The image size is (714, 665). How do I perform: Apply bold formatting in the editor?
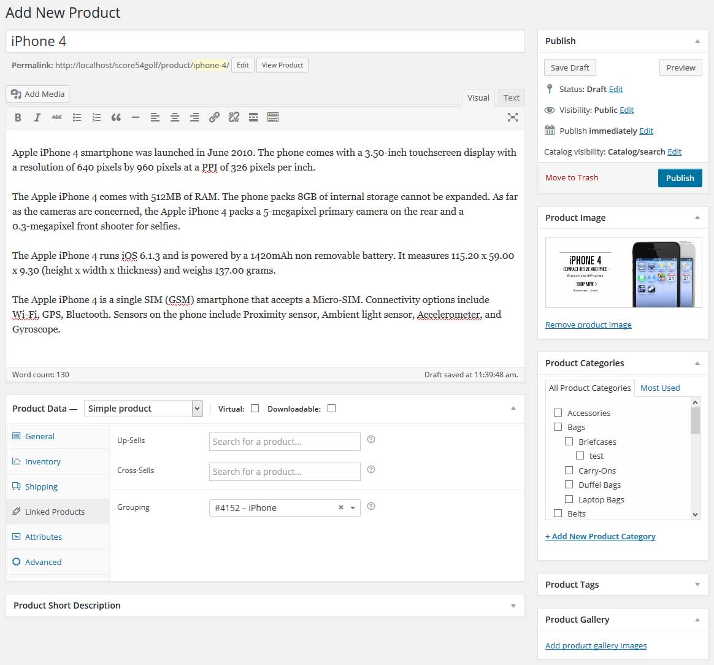click(18, 117)
